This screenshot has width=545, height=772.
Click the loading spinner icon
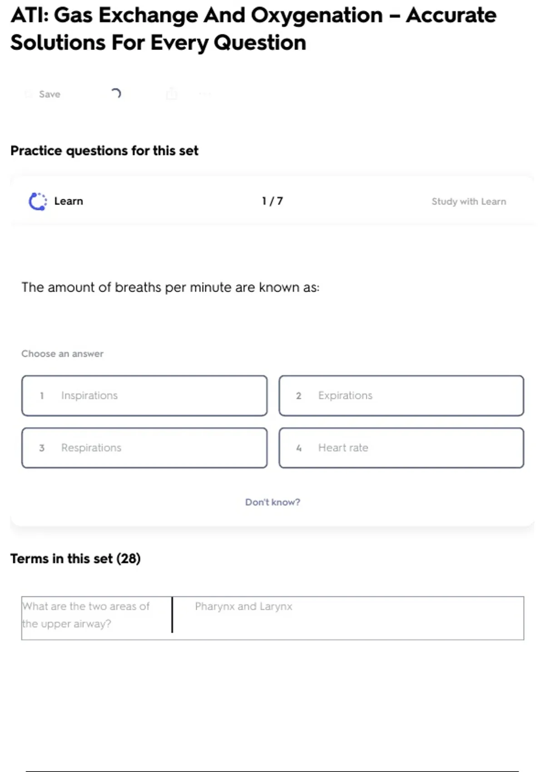(x=116, y=94)
